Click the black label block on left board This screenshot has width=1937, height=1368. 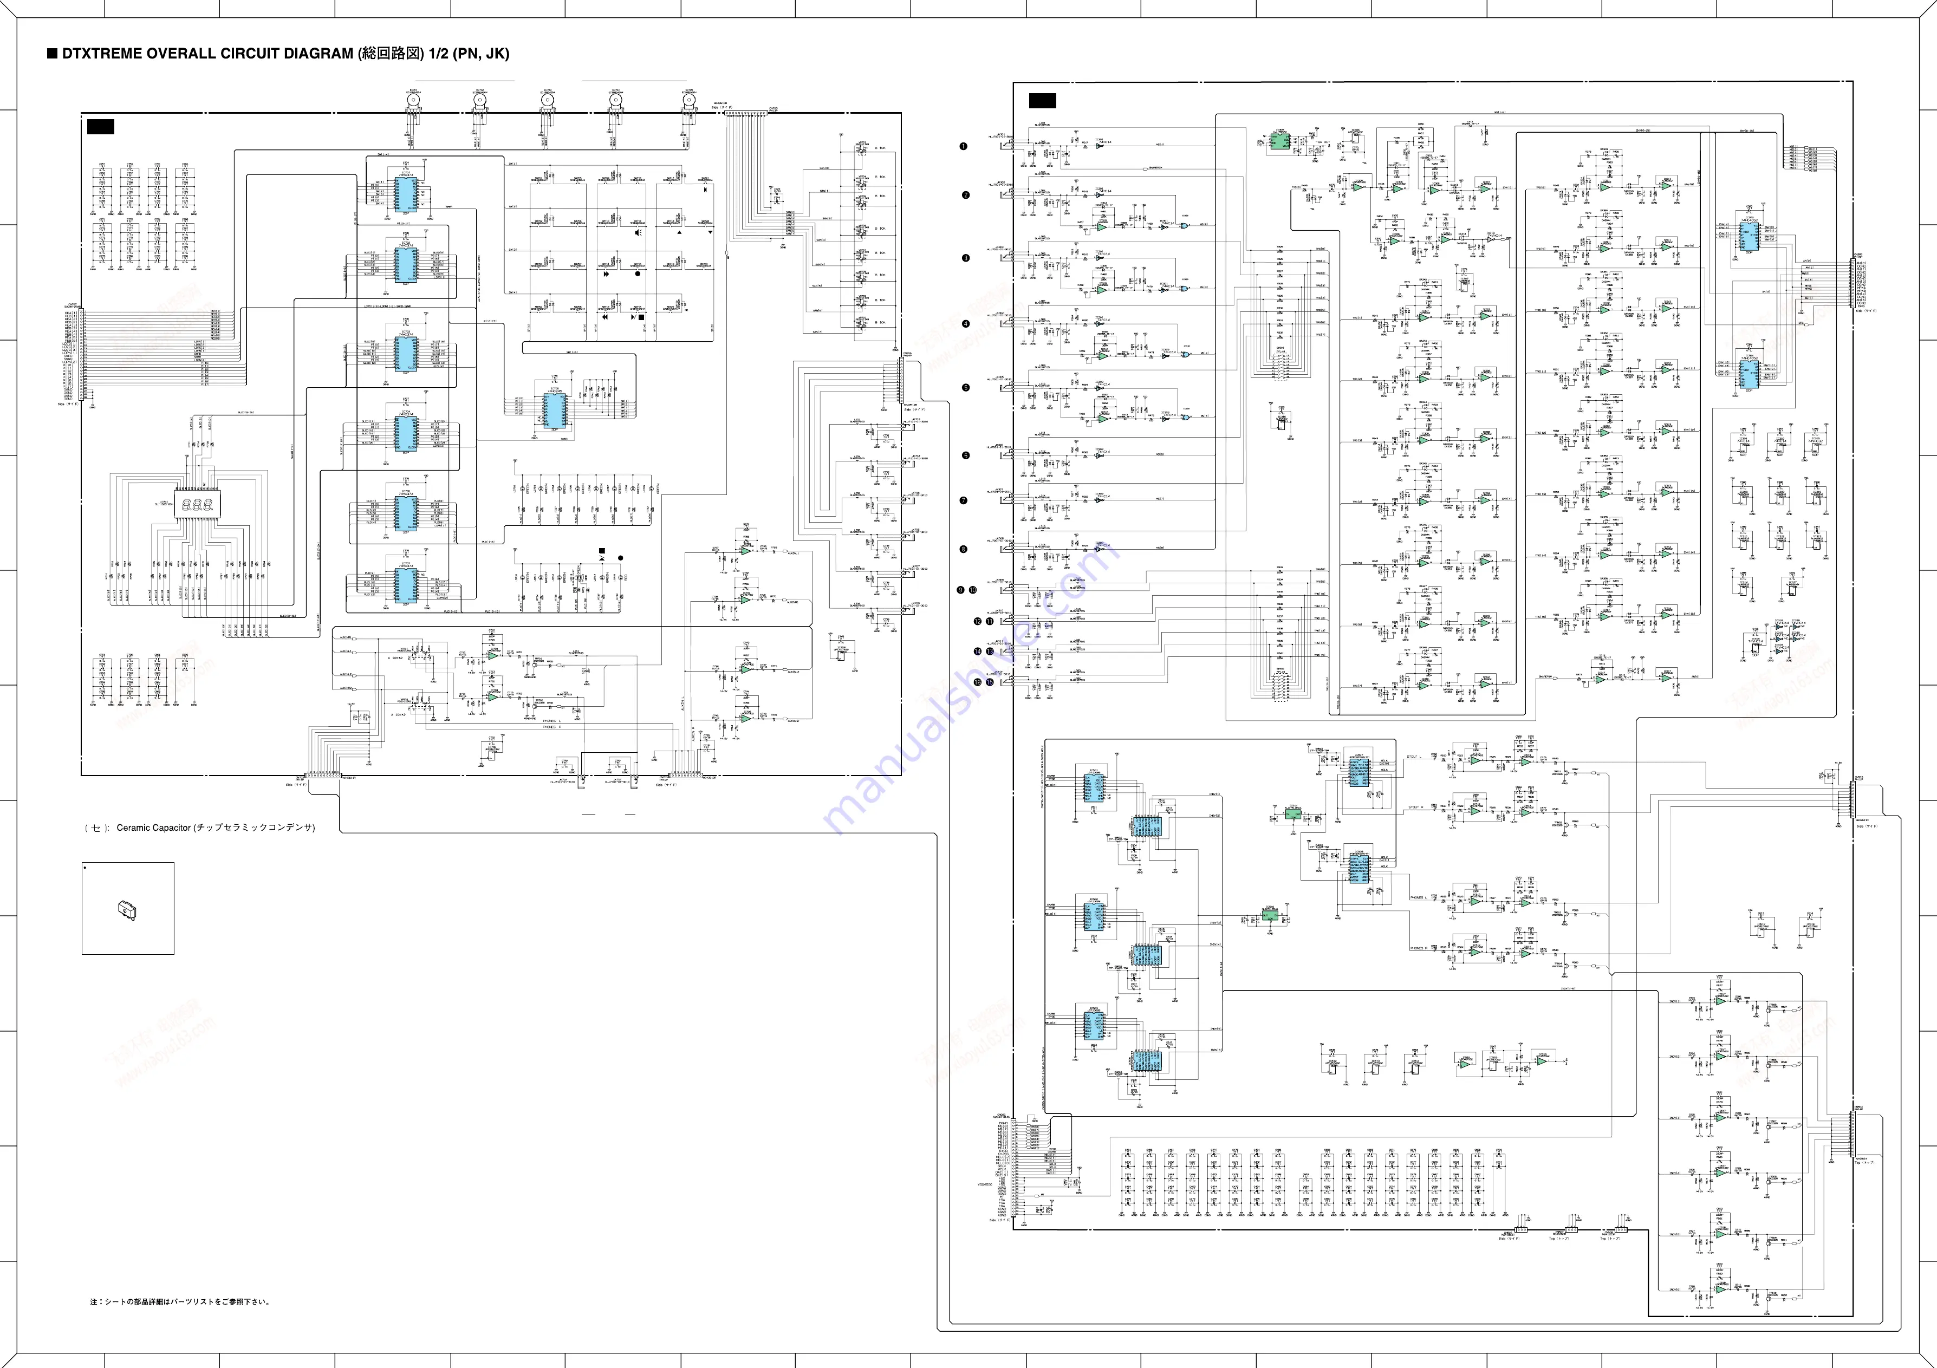click(x=100, y=127)
